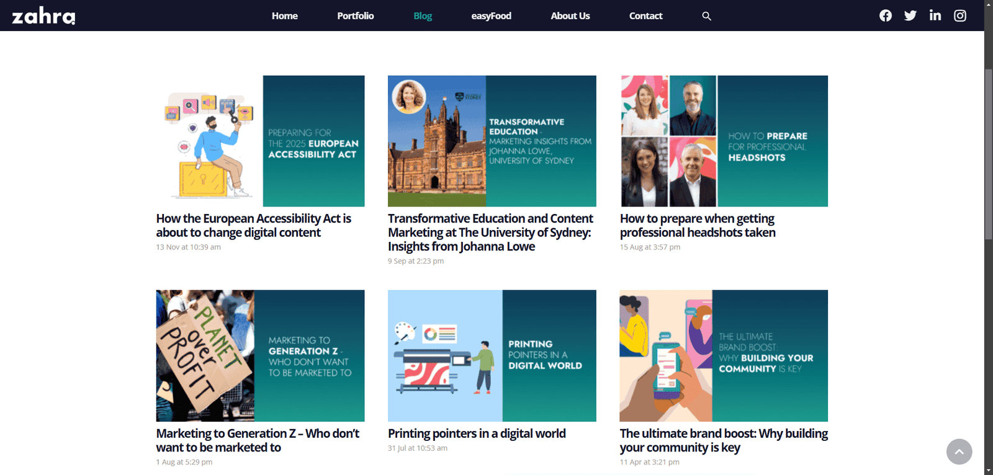Click the search magnifier icon
This screenshot has width=993, height=475.
706,16
